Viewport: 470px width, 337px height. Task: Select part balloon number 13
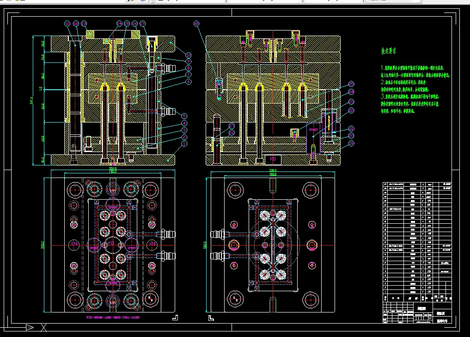click(x=84, y=24)
